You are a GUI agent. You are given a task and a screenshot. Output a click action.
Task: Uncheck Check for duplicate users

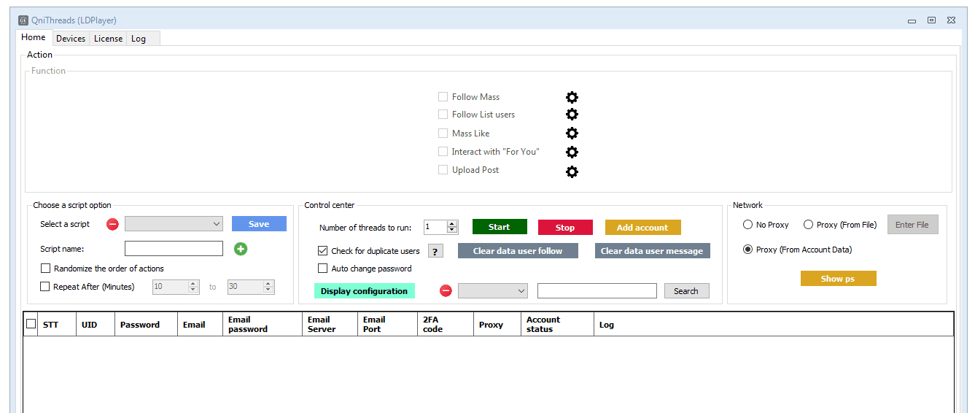(x=323, y=251)
